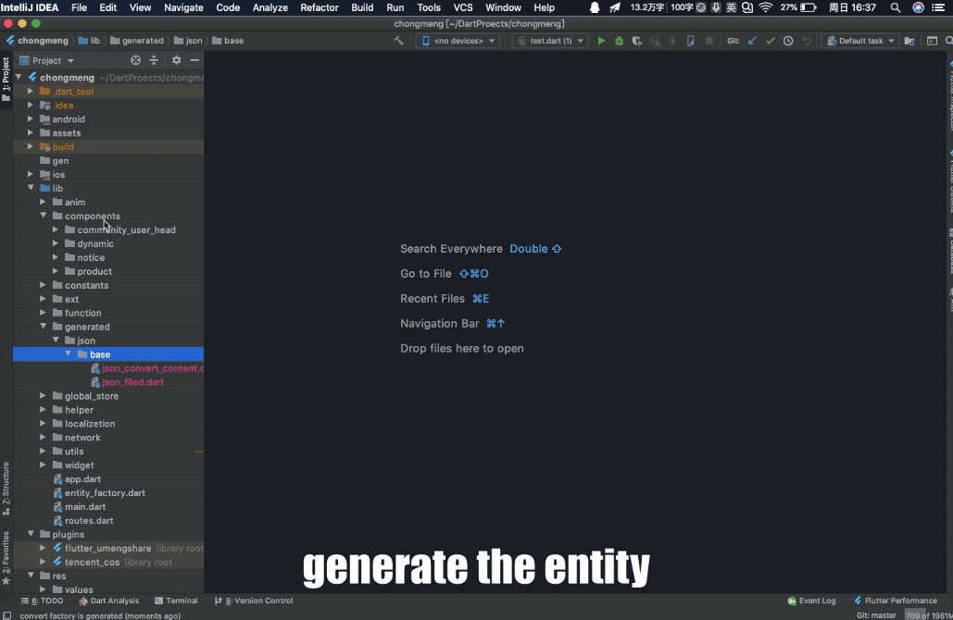Open Project Structure icon in toolbar

click(909, 41)
